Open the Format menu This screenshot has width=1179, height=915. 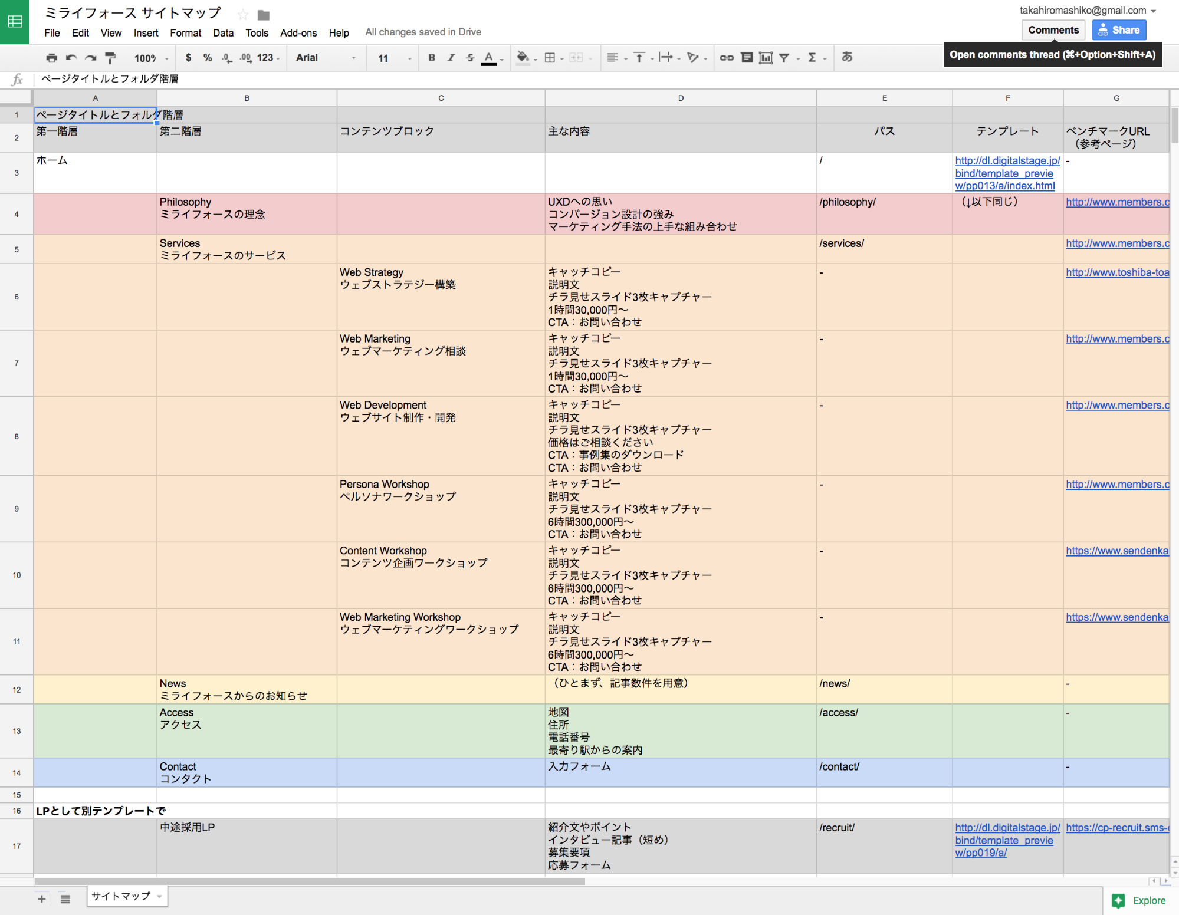point(186,33)
